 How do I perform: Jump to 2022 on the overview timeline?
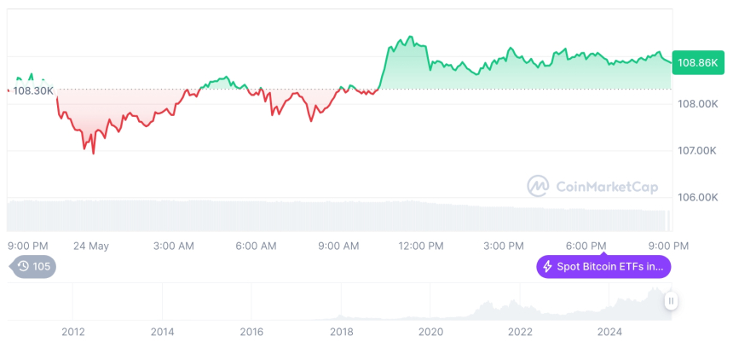(x=520, y=332)
